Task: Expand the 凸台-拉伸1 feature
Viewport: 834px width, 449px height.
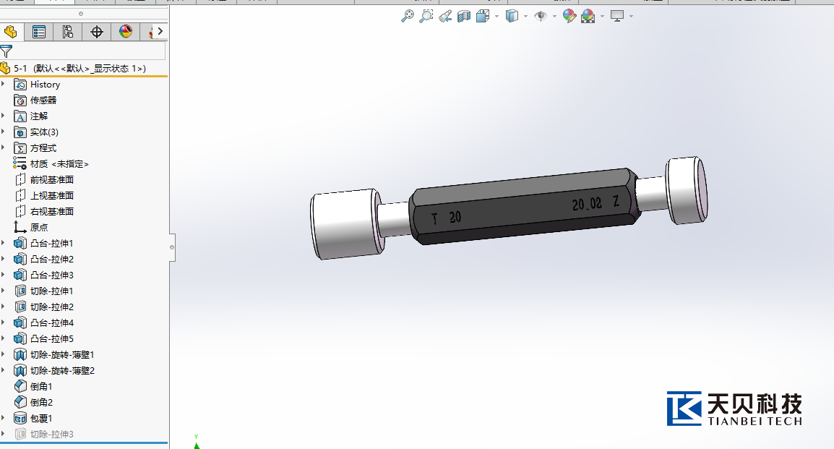Action: 3,243
